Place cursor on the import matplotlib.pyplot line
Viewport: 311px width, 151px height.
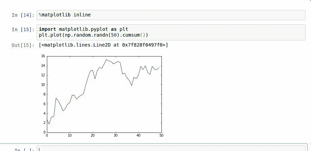pyautogui.click(x=83, y=29)
